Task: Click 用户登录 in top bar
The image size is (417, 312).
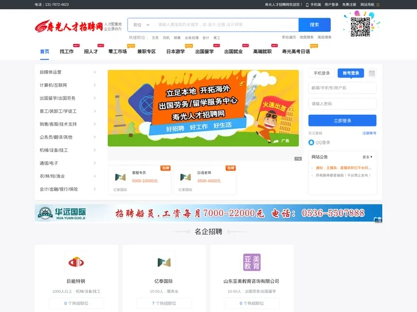Action: click(331, 5)
